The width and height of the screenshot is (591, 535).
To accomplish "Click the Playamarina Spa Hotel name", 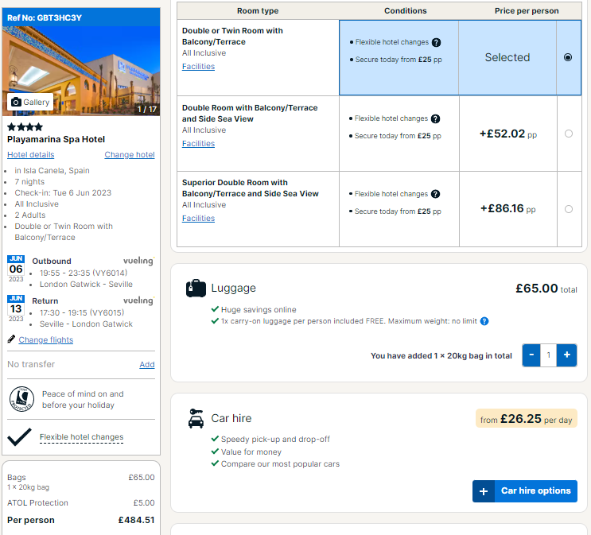I will point(56,139).
